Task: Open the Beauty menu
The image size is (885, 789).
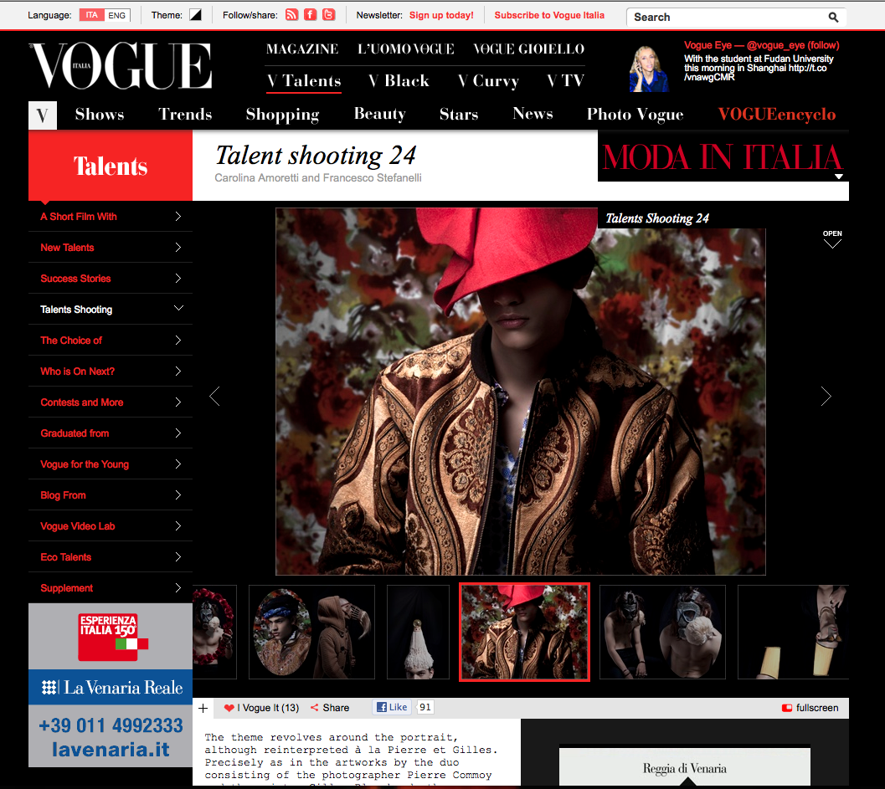Action: pos(380,115)
